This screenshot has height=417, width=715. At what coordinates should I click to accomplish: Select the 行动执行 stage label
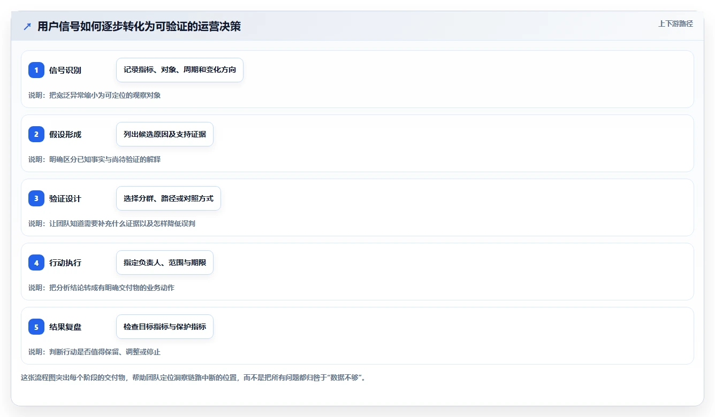65,262
